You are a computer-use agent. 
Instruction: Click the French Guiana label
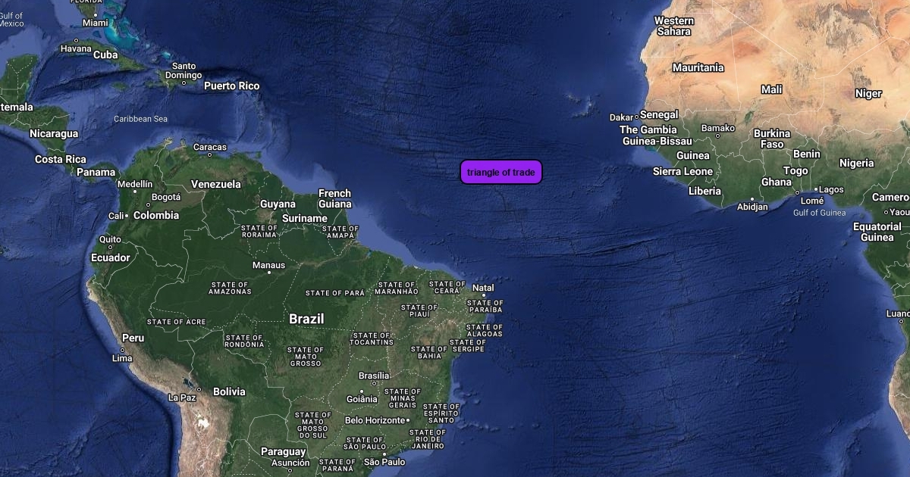(x=334, y=198)
